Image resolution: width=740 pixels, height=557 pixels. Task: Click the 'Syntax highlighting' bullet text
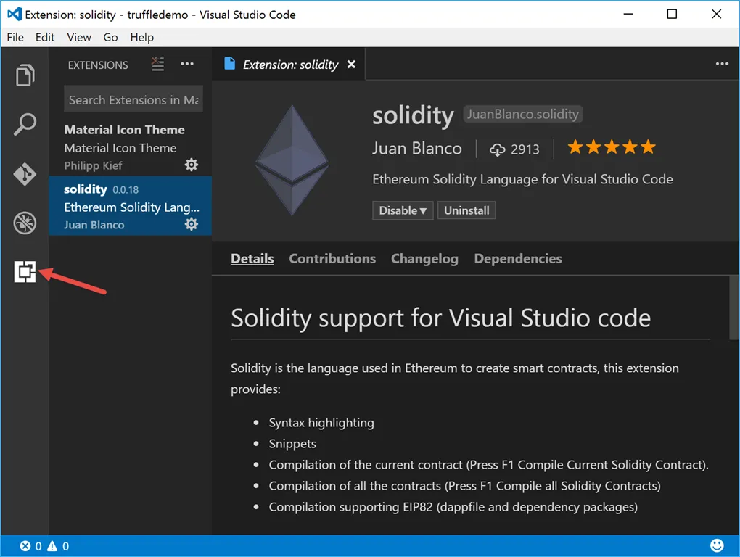click(x=321, y=423)
